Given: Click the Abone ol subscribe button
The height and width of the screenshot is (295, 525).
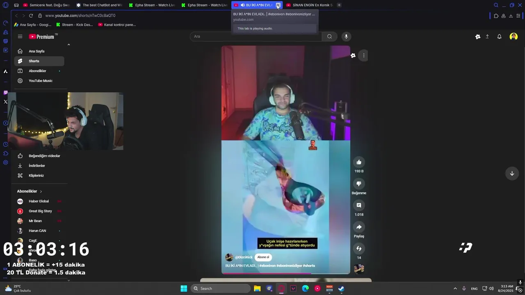Looking at the screenshot, I should point(263,257).
